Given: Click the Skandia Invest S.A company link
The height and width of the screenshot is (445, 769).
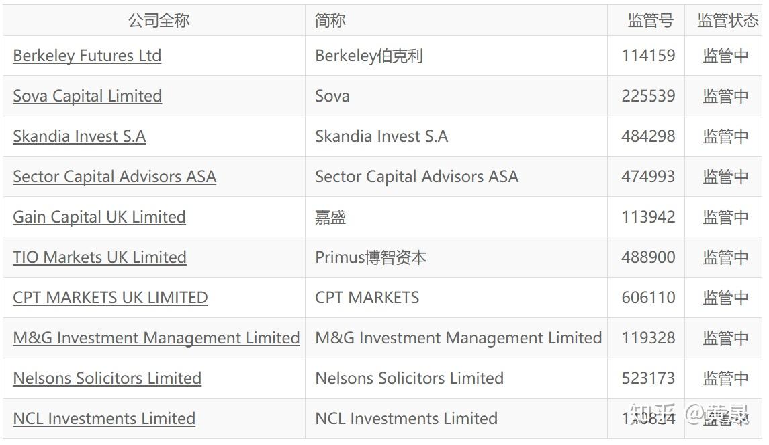Looking at the screenshot, I should click(79, 136).
